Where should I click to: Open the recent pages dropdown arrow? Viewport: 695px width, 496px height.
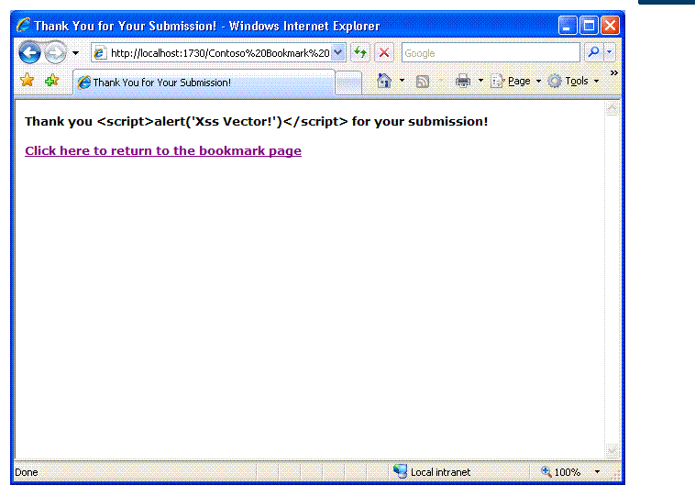[75, 53]
